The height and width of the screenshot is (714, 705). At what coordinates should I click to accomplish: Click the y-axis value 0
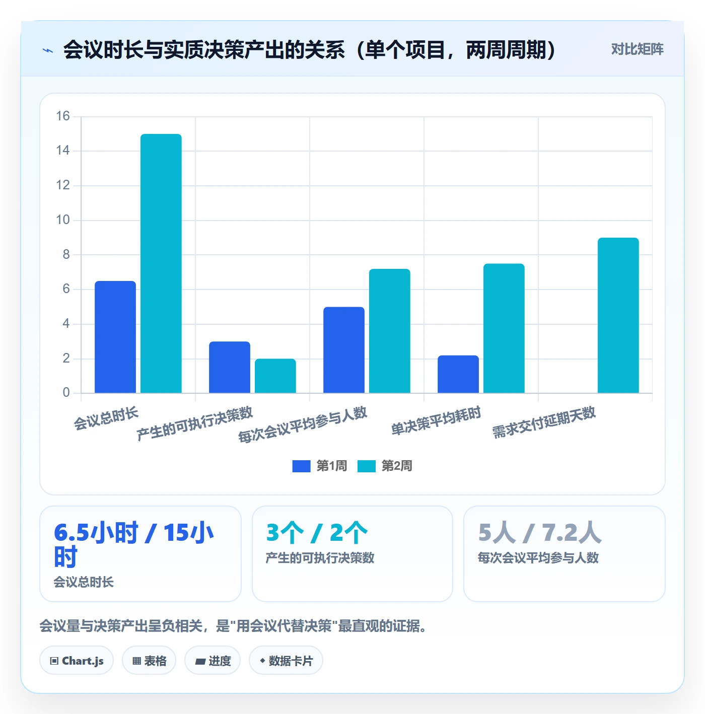click(66, 393)
